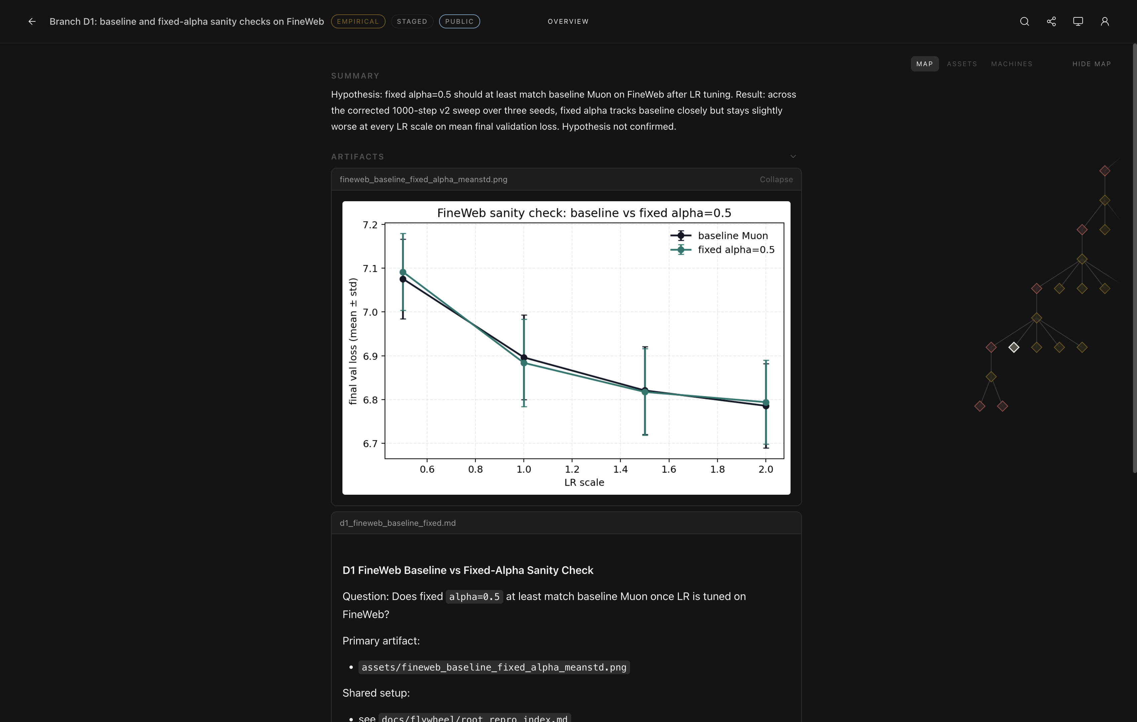The image size is (1137, 722).
Task: Click the 'LR scale' axis label
Action: click(x=584, y=482)
